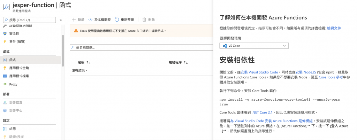Open the 安裝 Node.JS link
Viewport: 357px width, 140px height.
tap(306, 72)
